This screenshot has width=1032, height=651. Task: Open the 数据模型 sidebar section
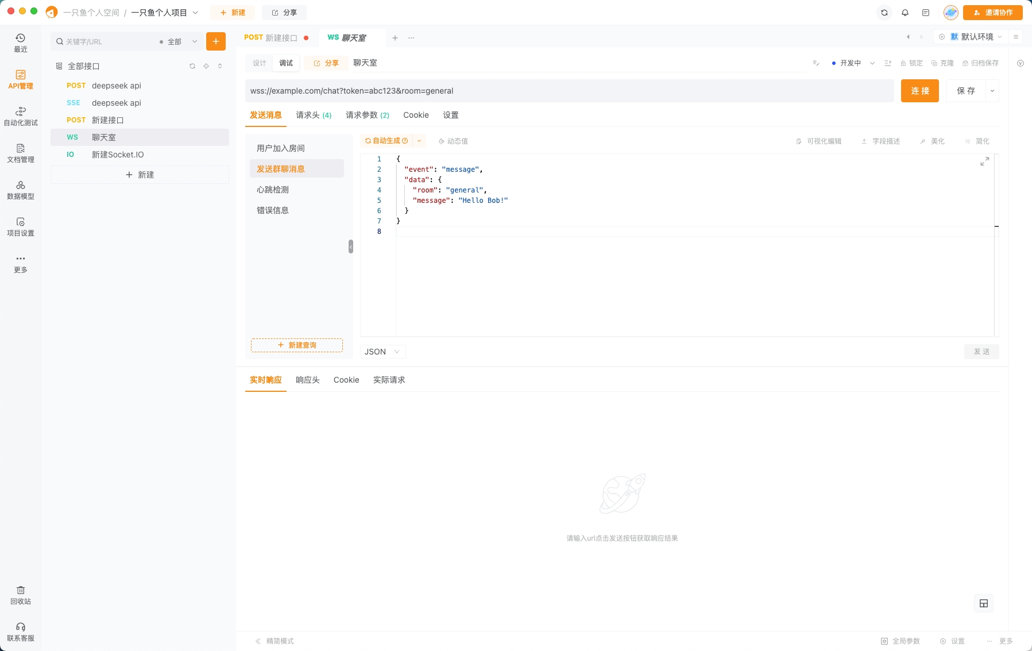click(x=20, y=190)
